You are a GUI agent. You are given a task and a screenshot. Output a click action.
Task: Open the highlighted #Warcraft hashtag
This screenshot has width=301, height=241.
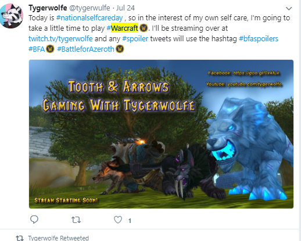tap(123, 28)
